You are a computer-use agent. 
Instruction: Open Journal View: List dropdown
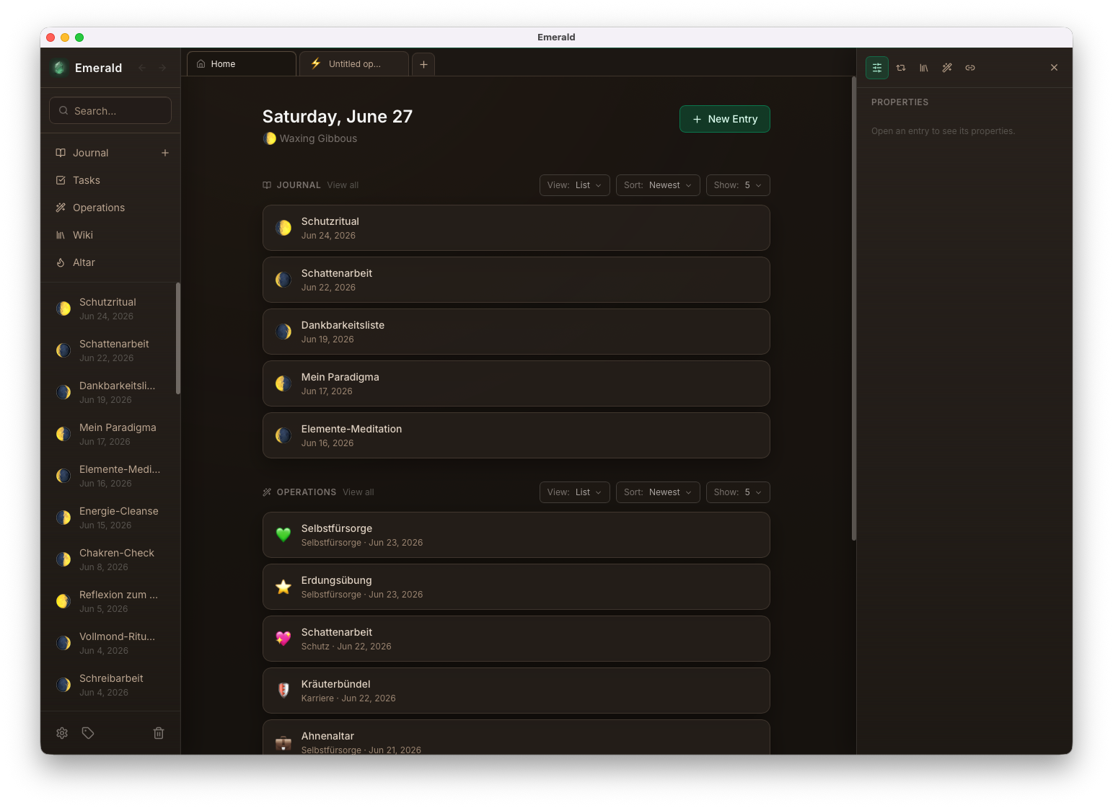(575, 185)
